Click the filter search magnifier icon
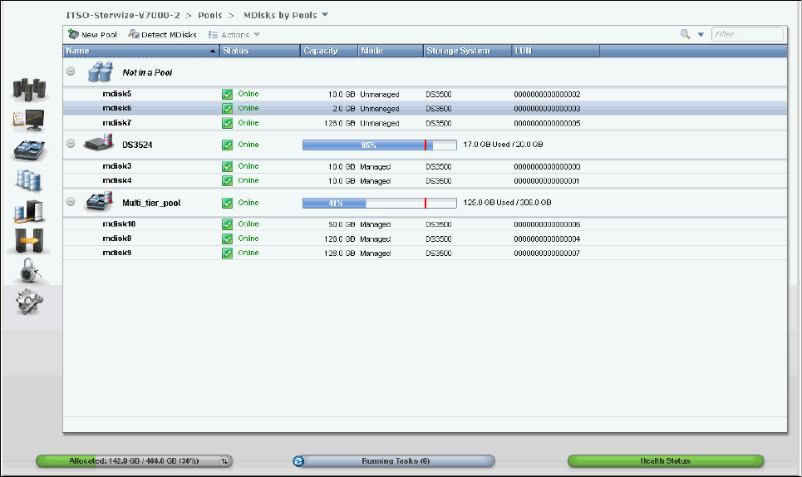 coord(686,35)
